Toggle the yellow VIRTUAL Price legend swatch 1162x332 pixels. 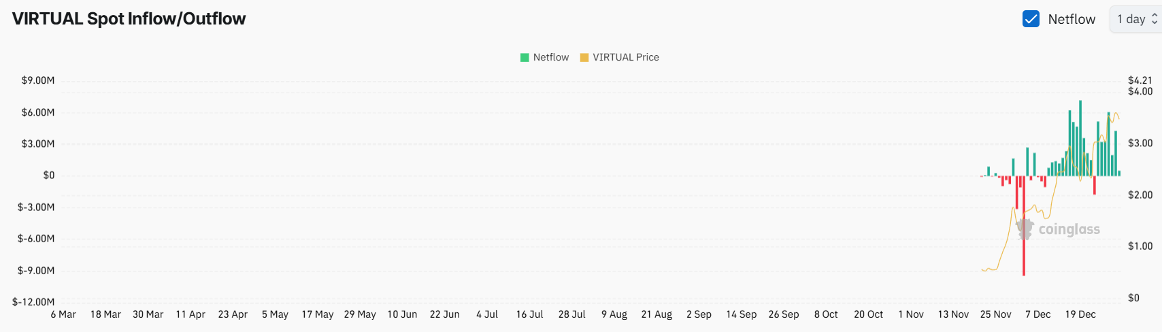(584, 57)
